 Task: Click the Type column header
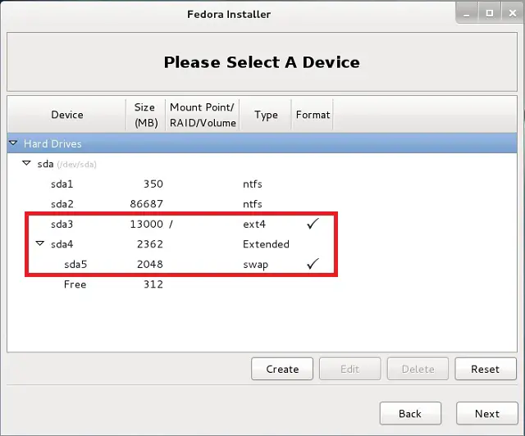pyautogui.click(x=266, y=115)
